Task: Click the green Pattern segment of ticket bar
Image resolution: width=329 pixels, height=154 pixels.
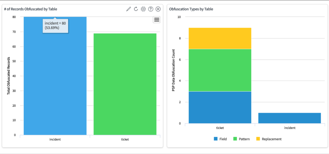Action: point(220,70)
